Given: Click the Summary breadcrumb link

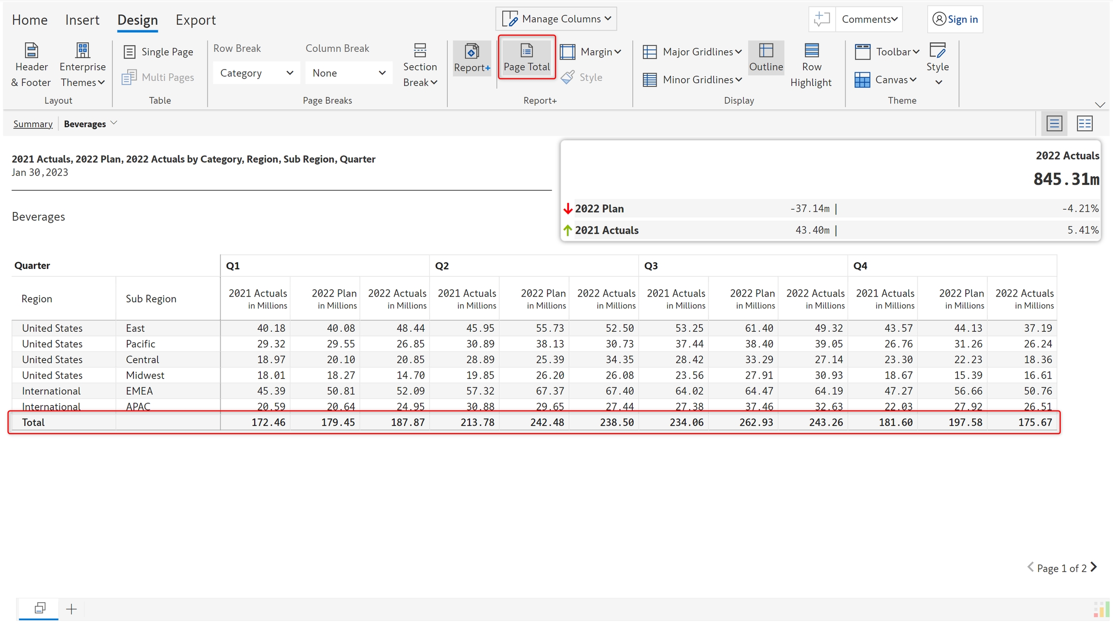Looking at the screenshot, I should [33, 124].
